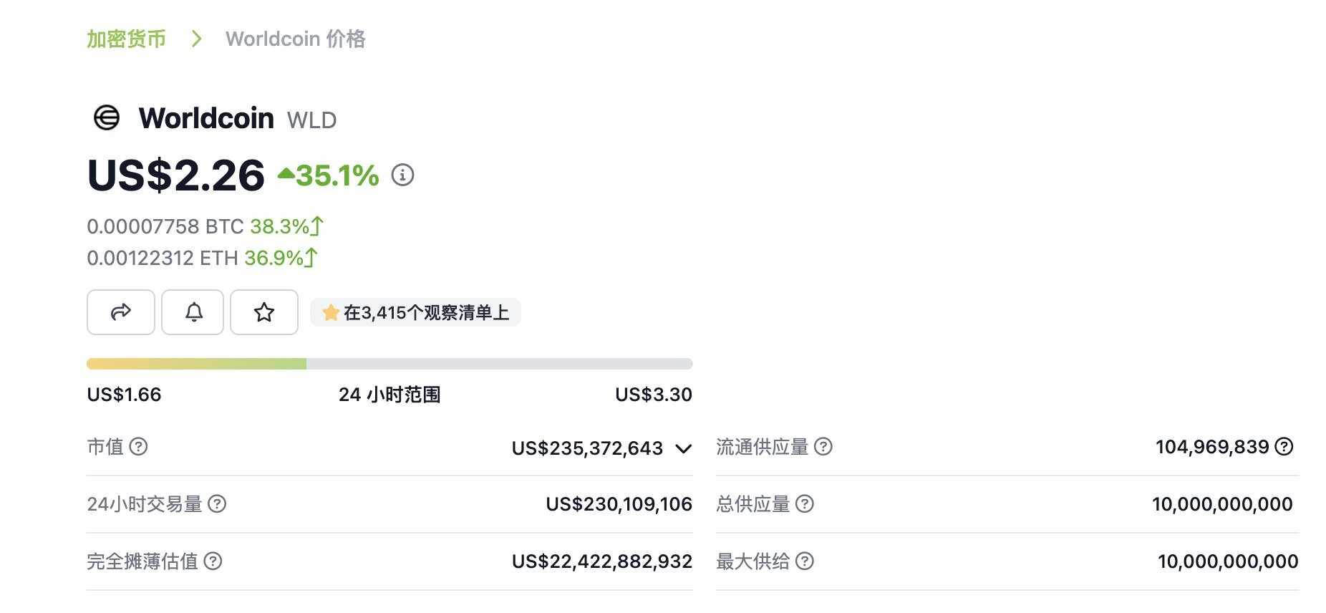Screen dimensions: 1326x613
Task: Click the info circle next to 104,969,839
Action: 1283,447
